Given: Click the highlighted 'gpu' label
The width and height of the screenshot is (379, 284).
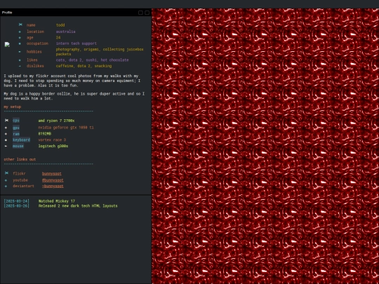Looking at the screenshot, I should 16,128.
